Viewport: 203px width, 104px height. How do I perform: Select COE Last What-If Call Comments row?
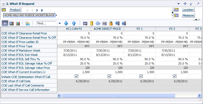pos(29,85)
